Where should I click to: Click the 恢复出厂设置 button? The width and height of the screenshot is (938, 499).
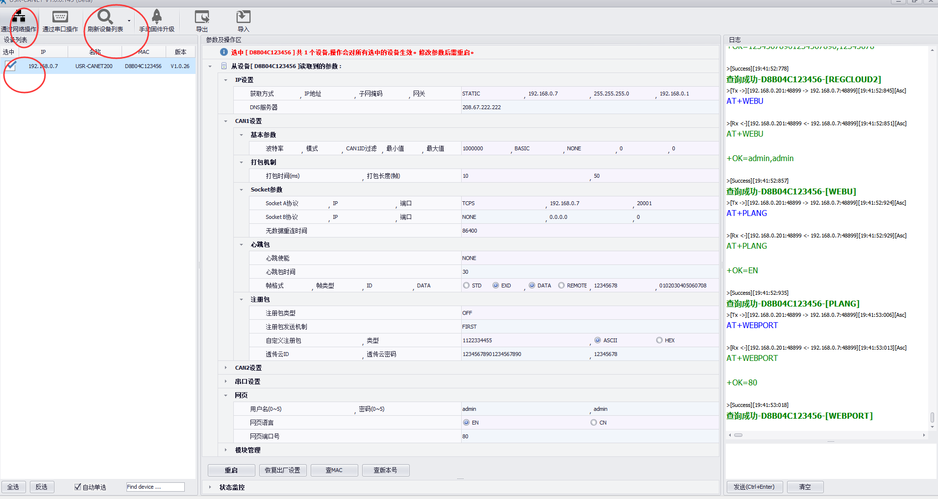pyautogui.click(x=283, y=470)
